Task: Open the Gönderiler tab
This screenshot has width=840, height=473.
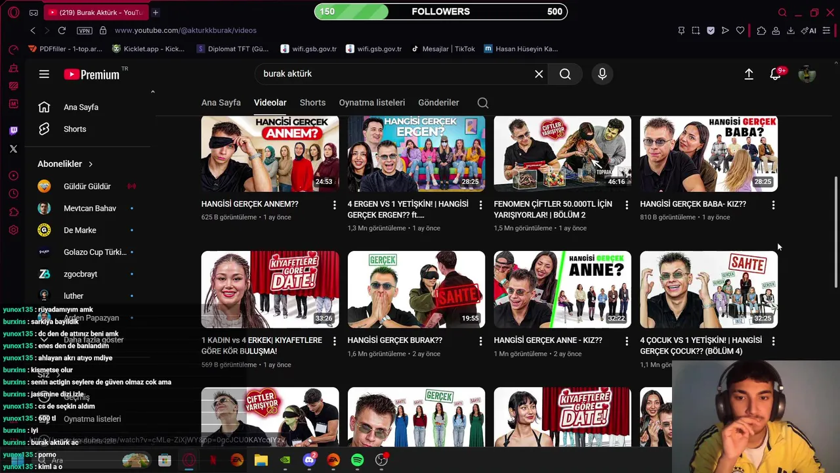Action: [x=438, y=102]
